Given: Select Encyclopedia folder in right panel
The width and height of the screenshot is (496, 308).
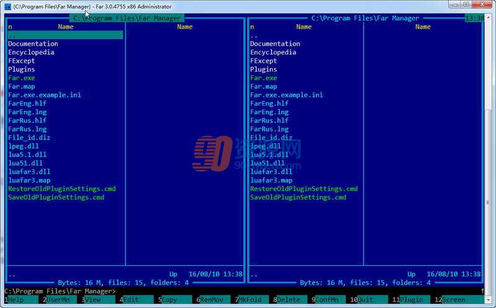Looking at the screenshot, I should pos(273,52).
